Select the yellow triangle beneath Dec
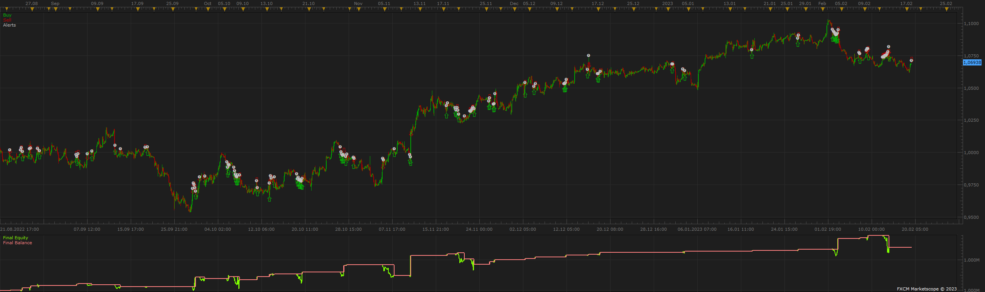985x292 pixels. (515, 9)
